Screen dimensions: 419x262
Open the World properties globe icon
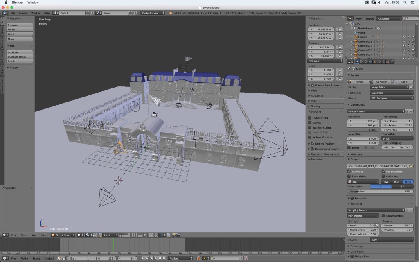pyautogui.click(x=370, y=62)
